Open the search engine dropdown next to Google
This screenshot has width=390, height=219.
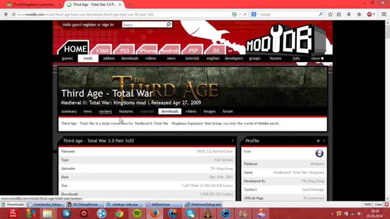(x=258, y=14)
